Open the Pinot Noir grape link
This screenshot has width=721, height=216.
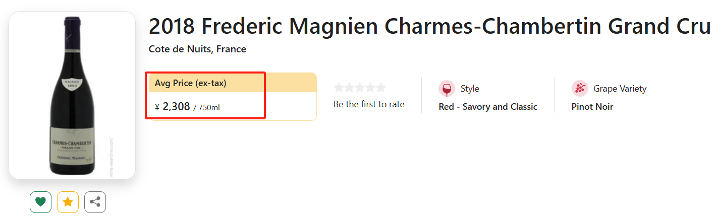pyautogui.click(x=592, y=107)
